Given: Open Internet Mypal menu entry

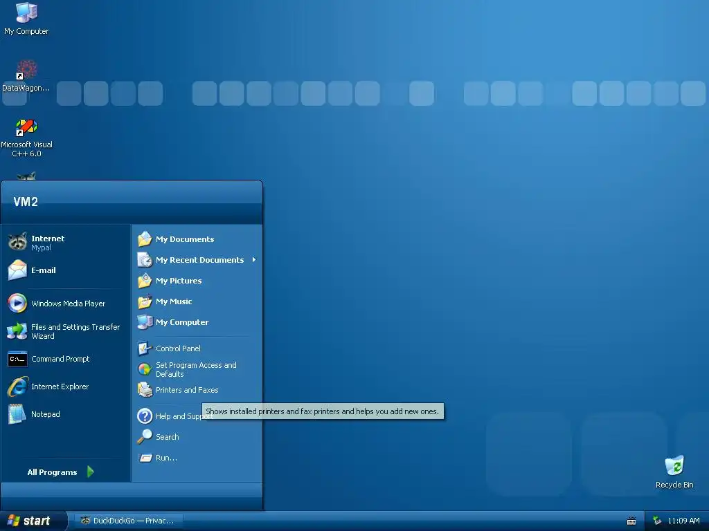Looking at the screenshot, I should [x=66, y=243].
